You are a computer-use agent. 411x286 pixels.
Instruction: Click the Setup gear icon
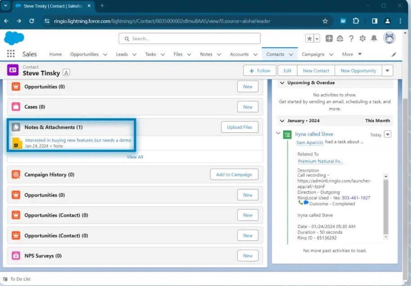pos(362,39)
